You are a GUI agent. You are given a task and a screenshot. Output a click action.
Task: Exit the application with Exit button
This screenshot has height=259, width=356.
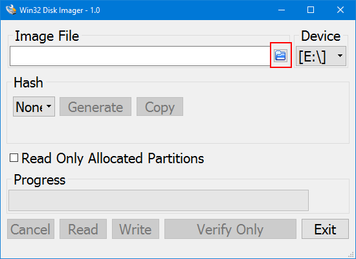point(325,229)
